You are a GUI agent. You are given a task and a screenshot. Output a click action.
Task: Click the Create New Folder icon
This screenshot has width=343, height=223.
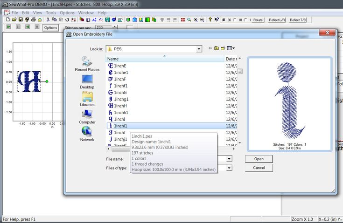pos(223,48)
